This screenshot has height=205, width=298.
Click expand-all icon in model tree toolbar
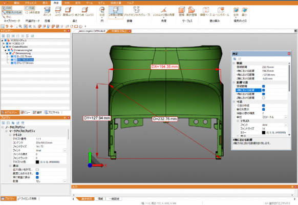click(4, 36)
